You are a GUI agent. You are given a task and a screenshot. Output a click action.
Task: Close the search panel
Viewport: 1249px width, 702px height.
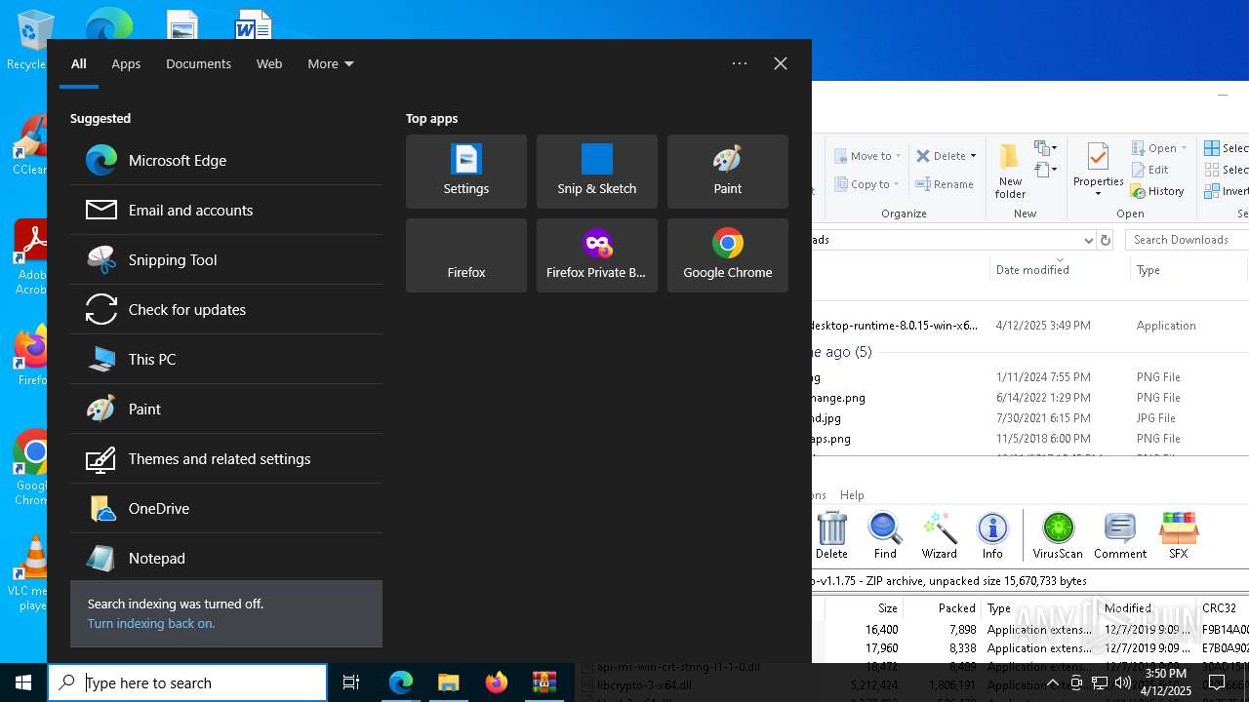[781, 63]
